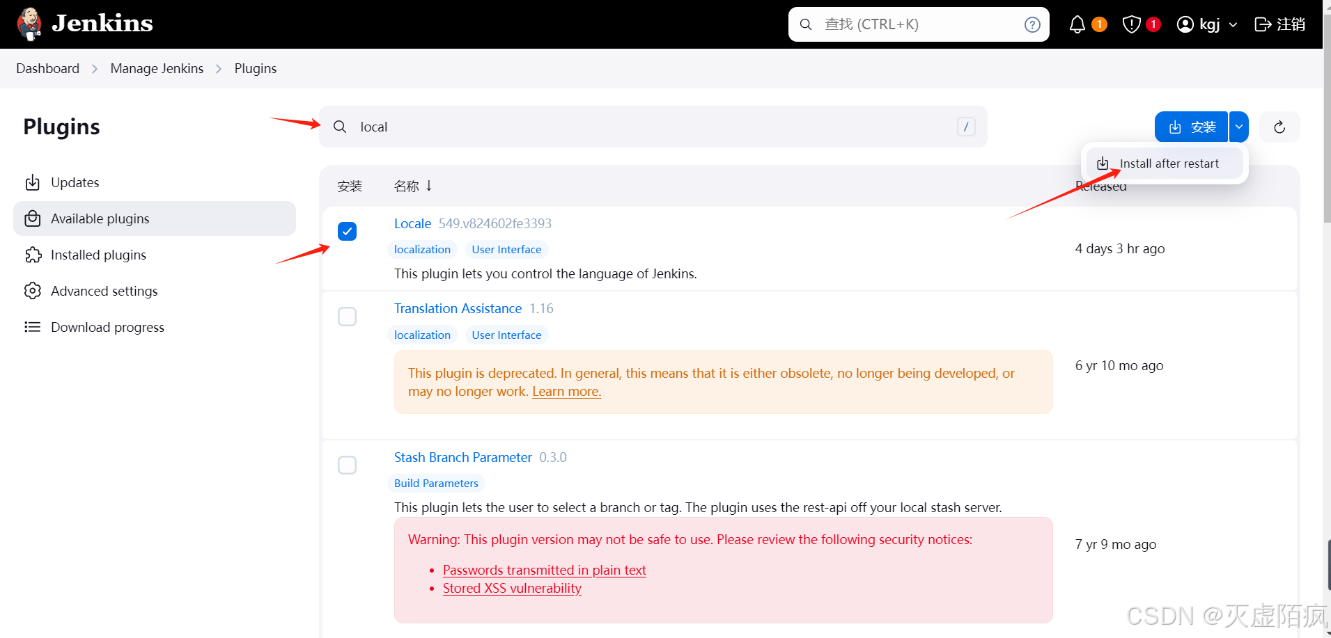This screenshot has height=638, width=1331.
Task: Focus the global search box
Action: pyautogui.click(x=919, y=24)
